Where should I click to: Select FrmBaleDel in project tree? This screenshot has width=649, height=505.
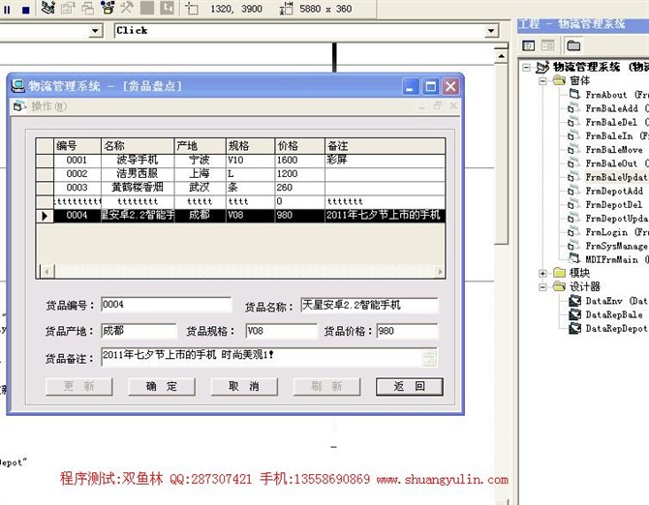[x=611, y=122]
